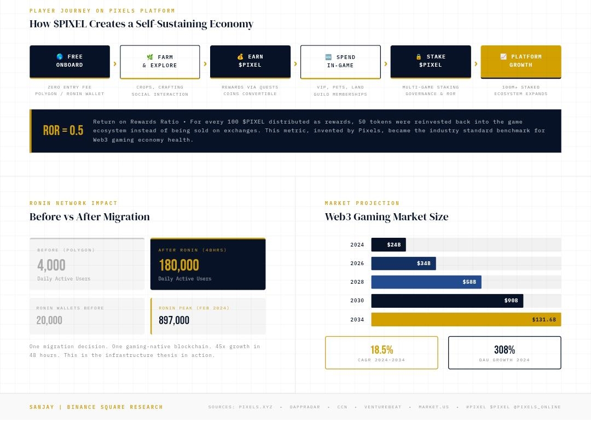Click the CCN source in footer
Viewport: 591px width, 428px height.
tap(342, 407)
